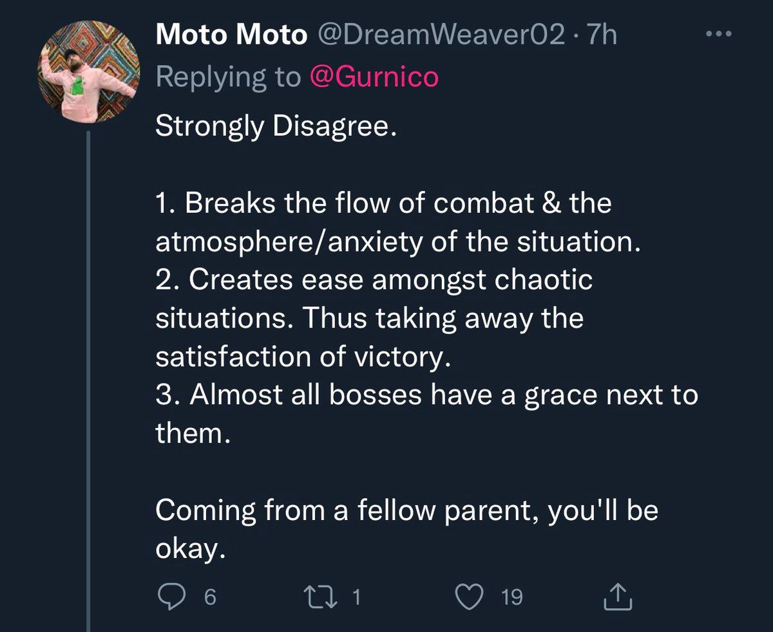Click the like count of 19
This screenshot has width=773, height=632.
(512, 598)
